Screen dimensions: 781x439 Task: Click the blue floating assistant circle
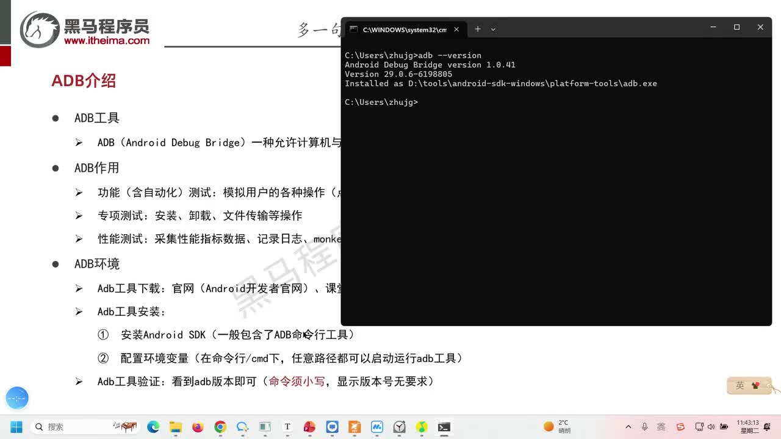click(17, 398)
